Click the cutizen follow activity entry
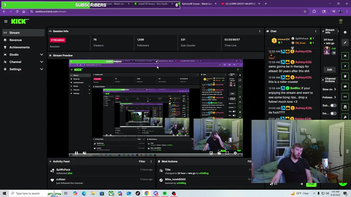This screenshot has height=197, width=351. click(101, 181)
